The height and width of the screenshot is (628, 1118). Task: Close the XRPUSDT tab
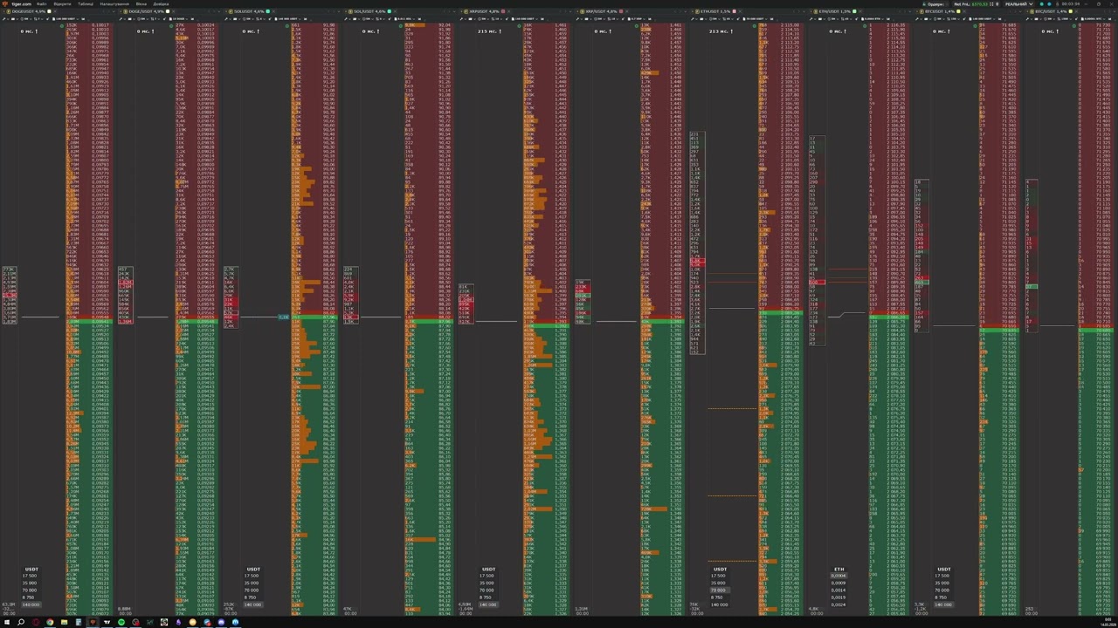508,11
